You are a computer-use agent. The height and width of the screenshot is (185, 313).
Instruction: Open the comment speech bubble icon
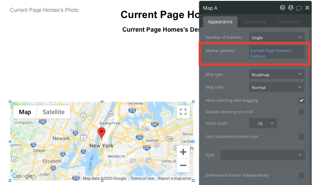pos(299,8)
